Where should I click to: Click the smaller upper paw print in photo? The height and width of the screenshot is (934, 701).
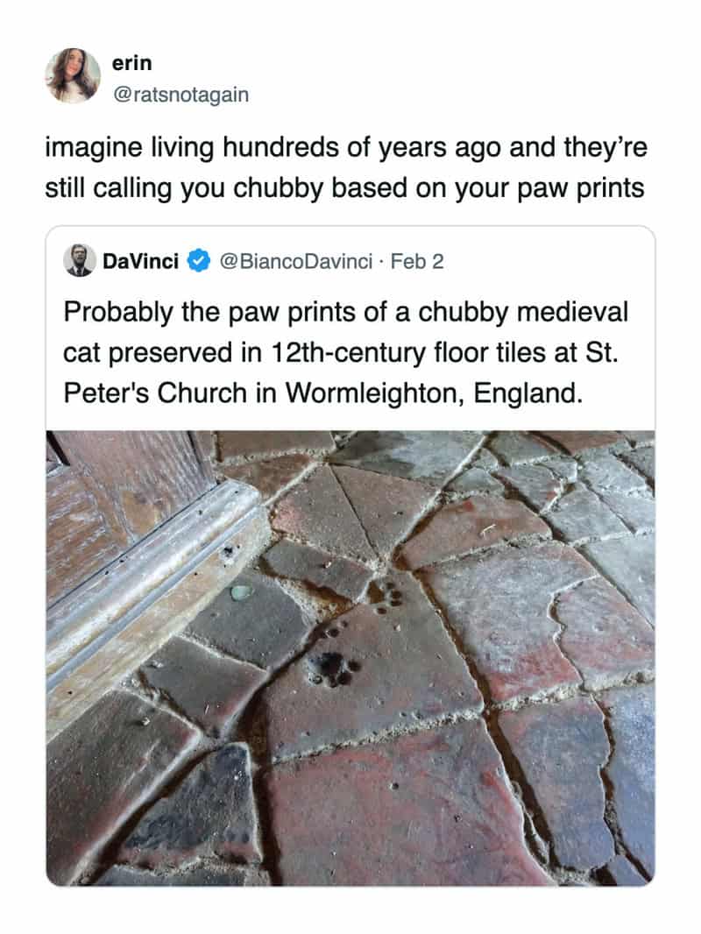pyautogui.click(x=386, y=593)
